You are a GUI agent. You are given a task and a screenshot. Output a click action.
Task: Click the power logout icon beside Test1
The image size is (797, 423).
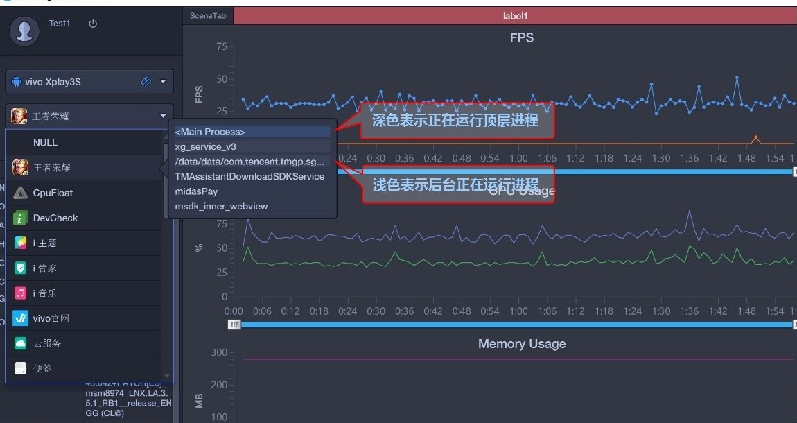pos(93,24)
